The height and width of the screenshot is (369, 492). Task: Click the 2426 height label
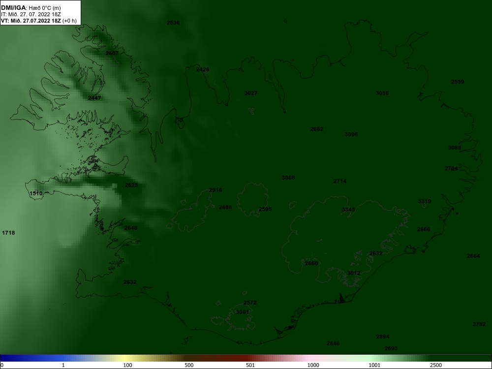tap(203, 69)
